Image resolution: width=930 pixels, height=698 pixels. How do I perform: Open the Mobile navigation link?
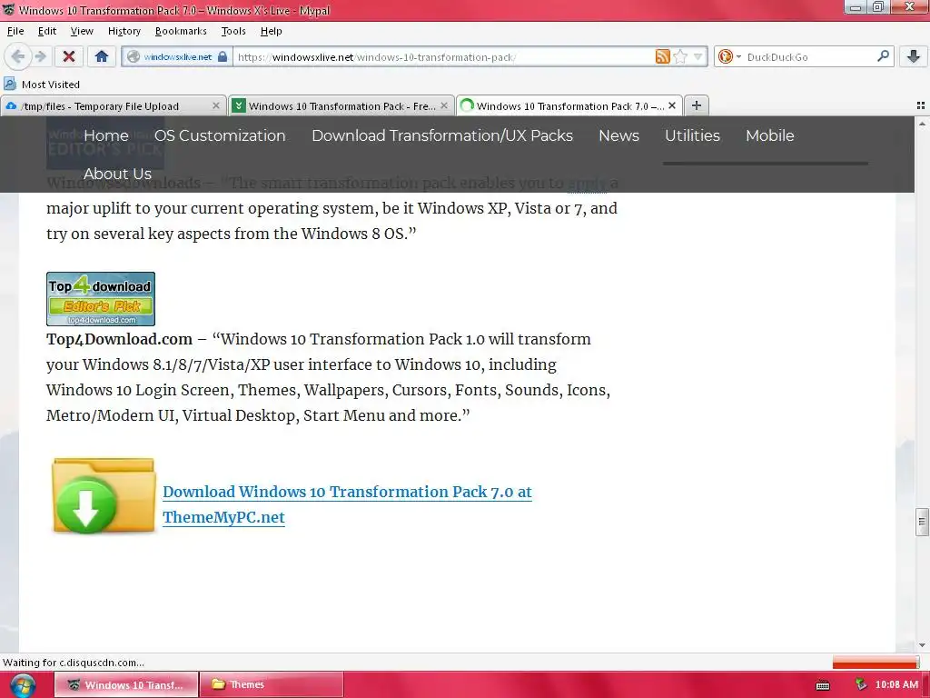point(770,135)
